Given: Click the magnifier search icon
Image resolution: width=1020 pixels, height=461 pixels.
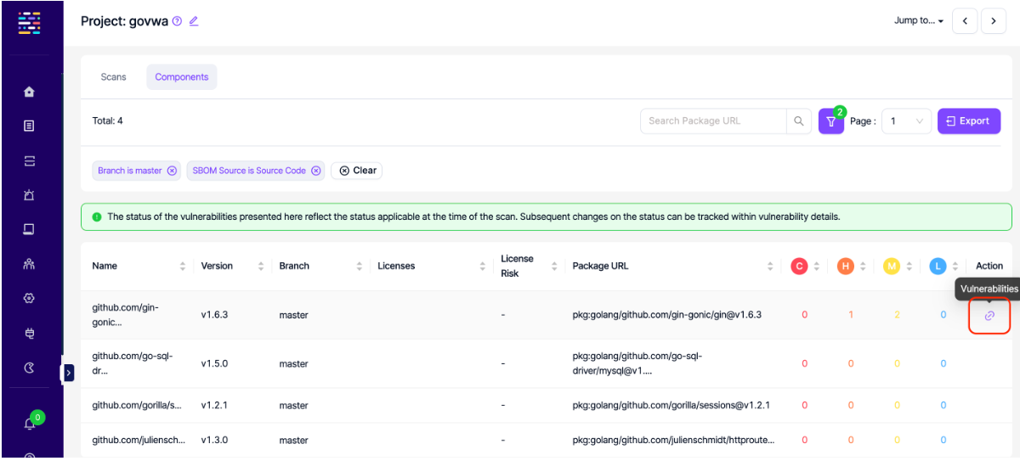Looking at the screenshot, I should click(798, 121).
